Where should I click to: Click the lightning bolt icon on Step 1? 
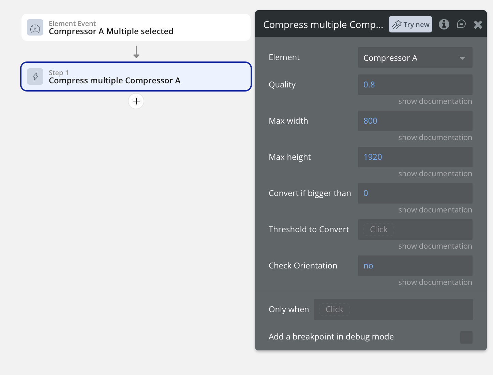(x=35, y=77)
